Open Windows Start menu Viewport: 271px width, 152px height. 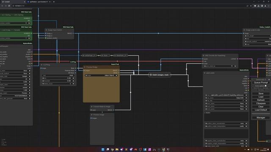pos(103,149)
